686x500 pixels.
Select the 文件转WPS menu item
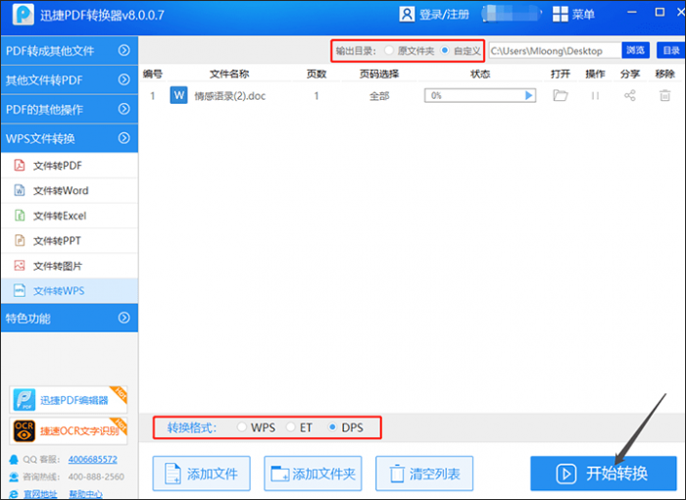tap(70, 291)
